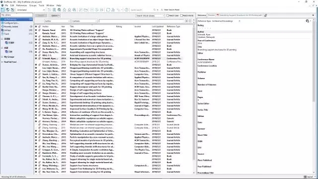Open the References menu
Image resolution: width=318 pixels, height=179 pixels.
click(21, 5)
